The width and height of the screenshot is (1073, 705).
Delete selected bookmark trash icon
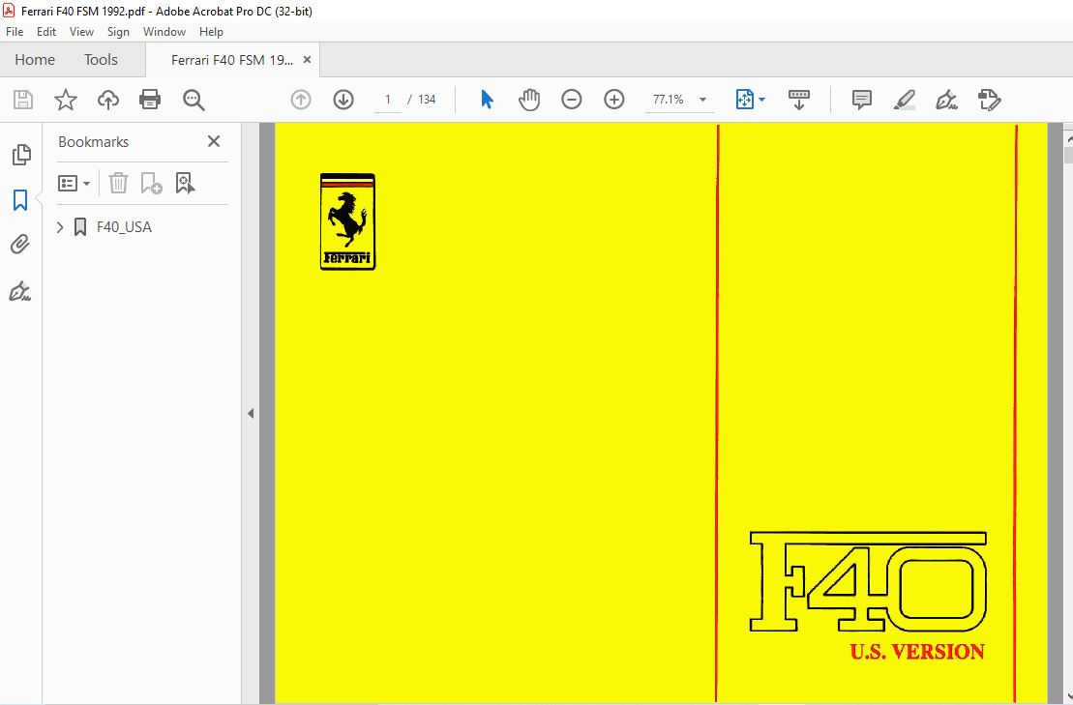pos(118,183)
